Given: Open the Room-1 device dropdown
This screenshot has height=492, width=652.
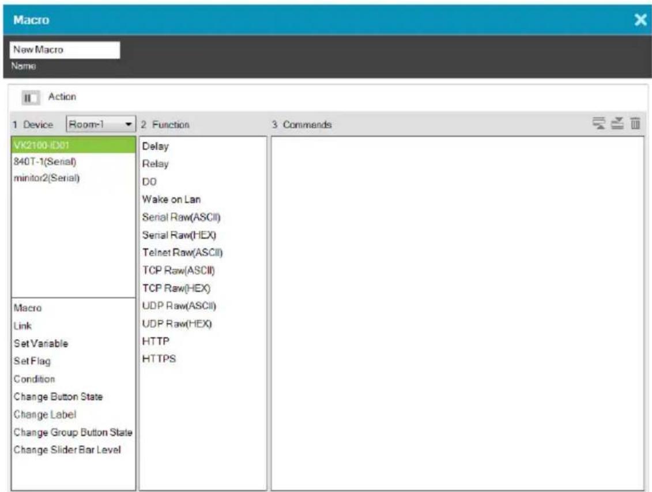Looking at the screenshot, I should tap(101, 125).
